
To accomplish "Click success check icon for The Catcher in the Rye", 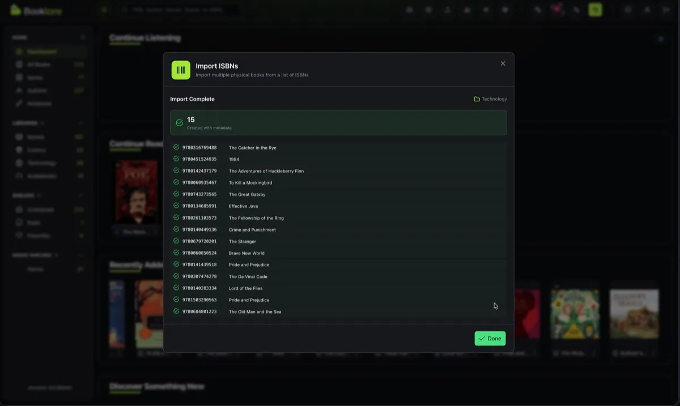I will point(176,147).
